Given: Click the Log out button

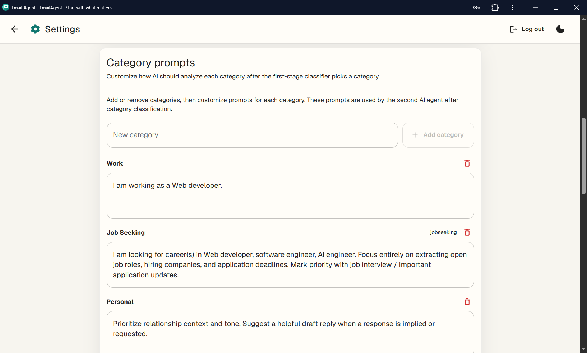Looking at the screenshot, I should pos(527,29).
